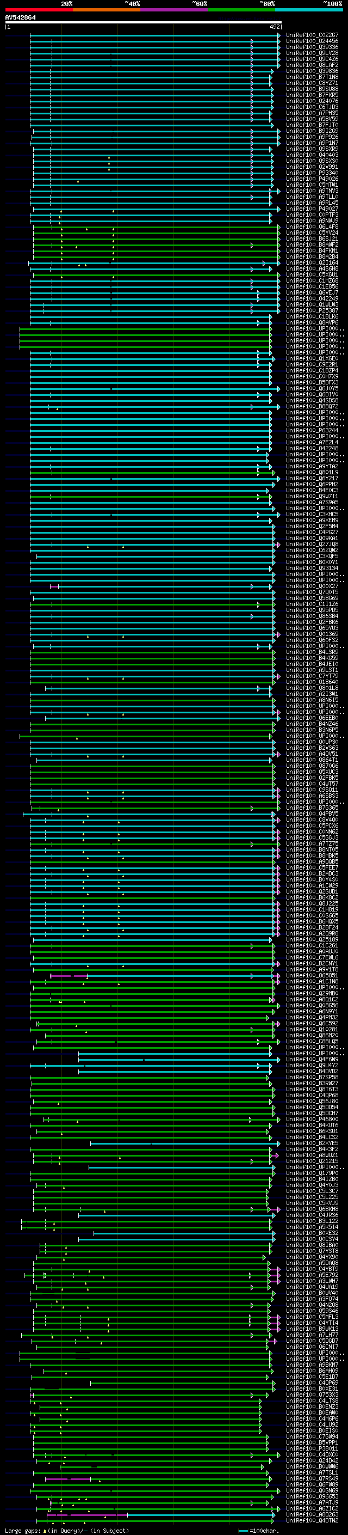Open hit UniRef100_O24456
This screenshot has height=1535, width=348.
click(312, 41)
